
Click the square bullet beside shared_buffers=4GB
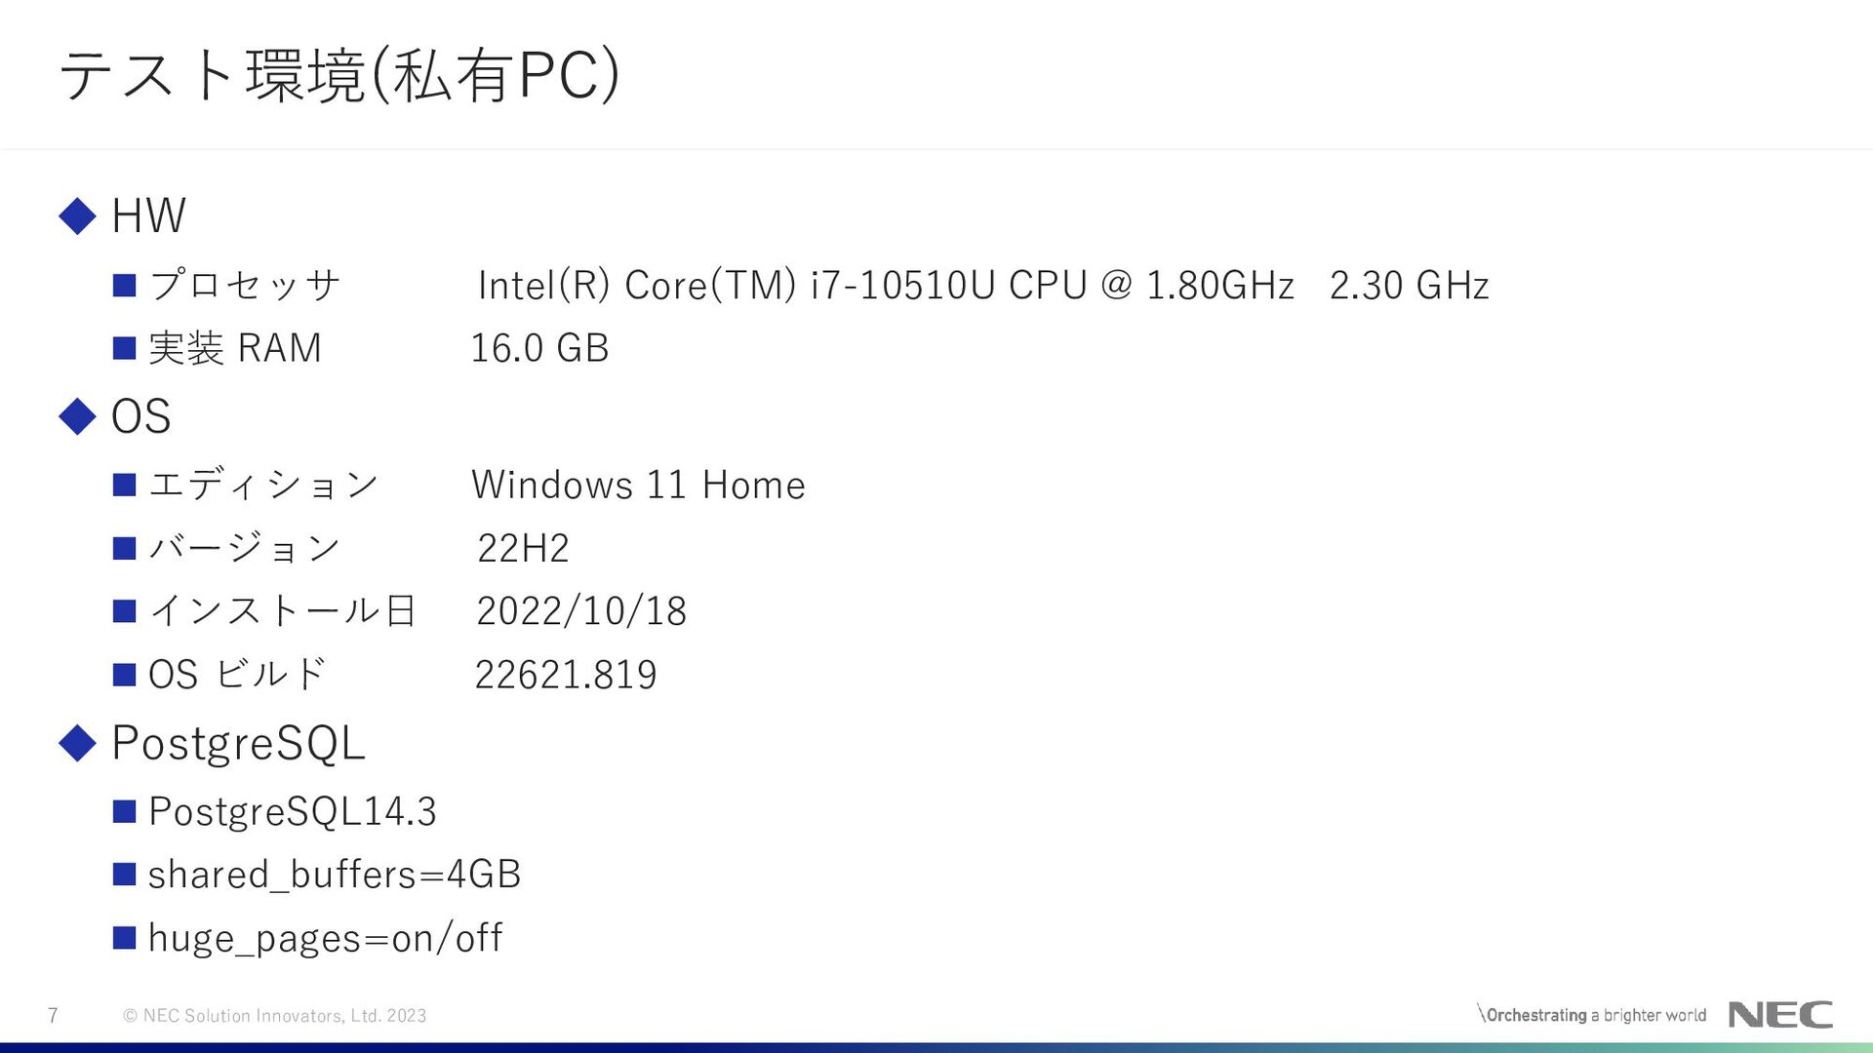point(124,875)
